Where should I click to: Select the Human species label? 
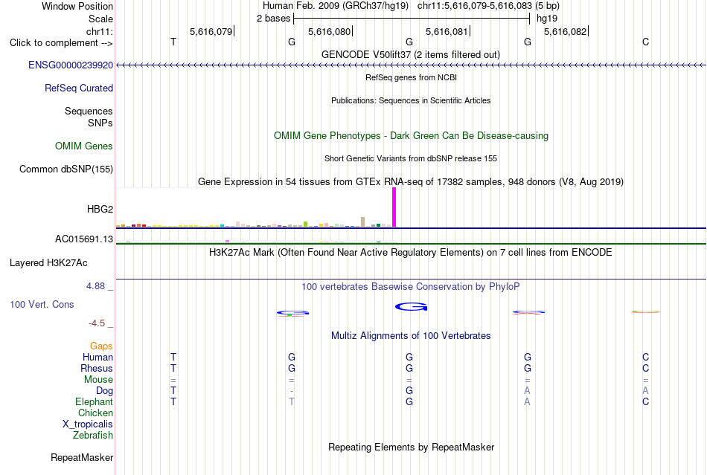pyautogui.click(x=97, y=357)
